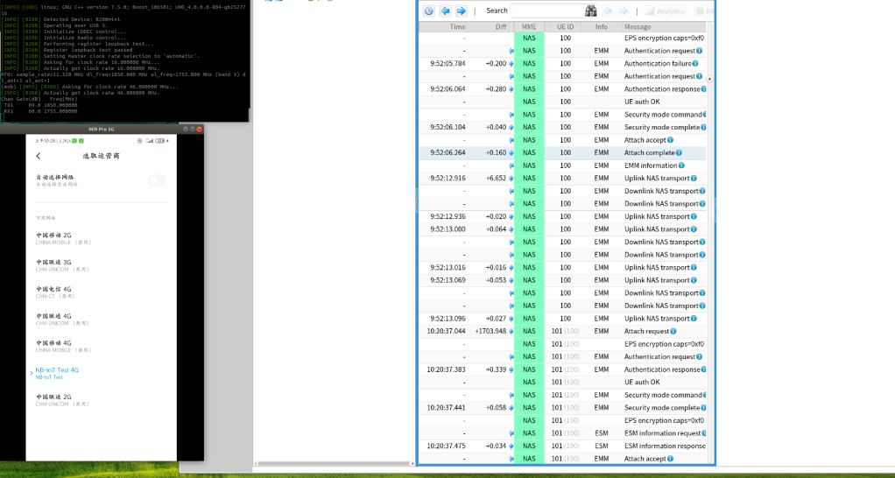Click the Message column header
The width and height of the screenshot is (895, 478).
pos(638,27)
